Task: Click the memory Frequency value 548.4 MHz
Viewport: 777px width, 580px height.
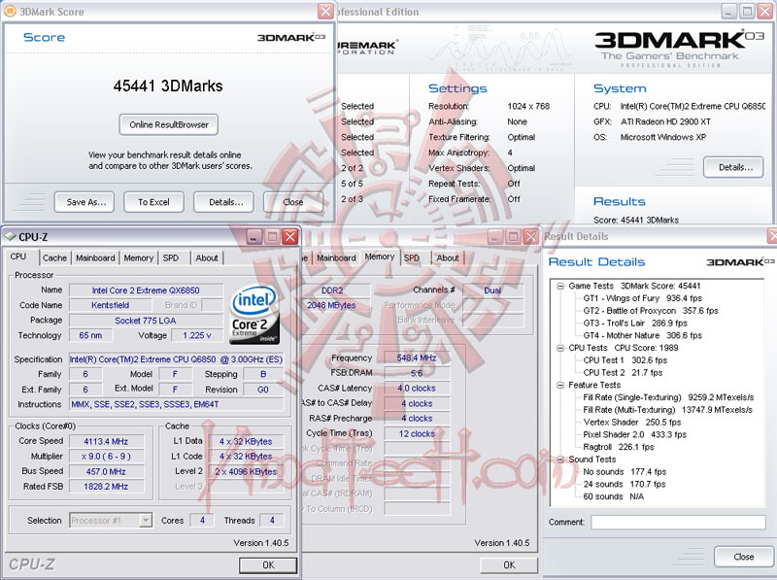Action: click(417, 358)
